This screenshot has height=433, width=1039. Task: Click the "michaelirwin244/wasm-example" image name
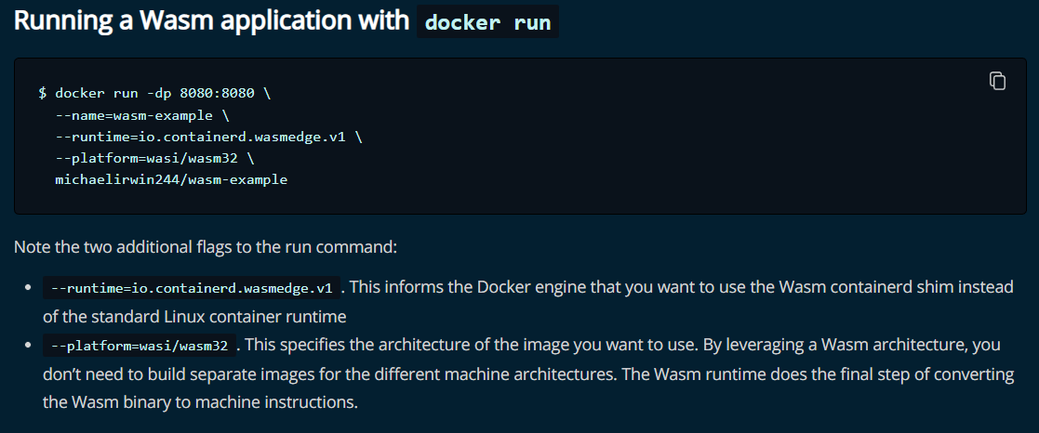[171, 180]
